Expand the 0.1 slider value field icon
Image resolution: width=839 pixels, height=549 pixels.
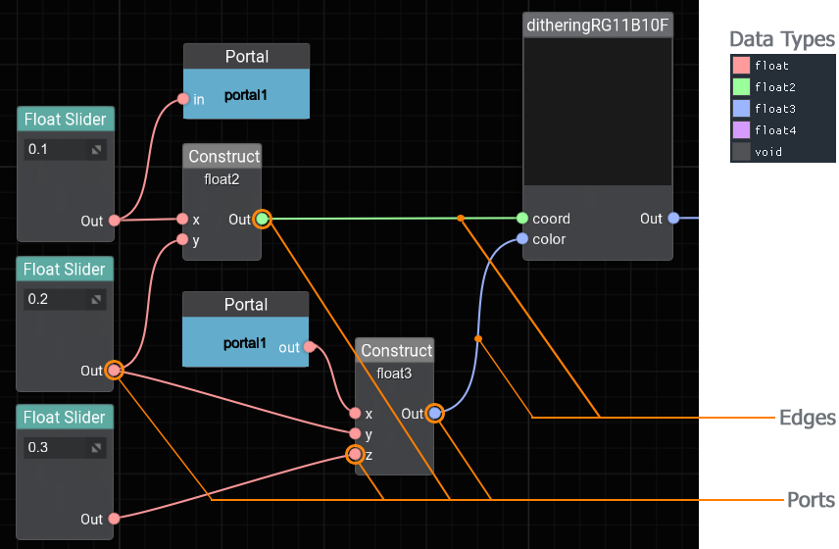97,150
